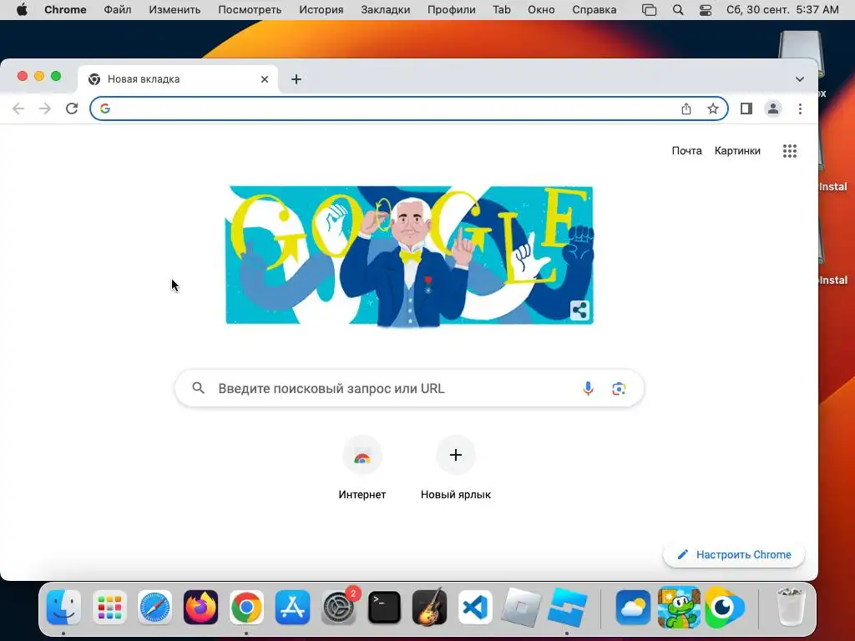The height and width of the screenshot is (641, 855).
Task: Close the Новая вкладка tab
Action: pos(265,79)
